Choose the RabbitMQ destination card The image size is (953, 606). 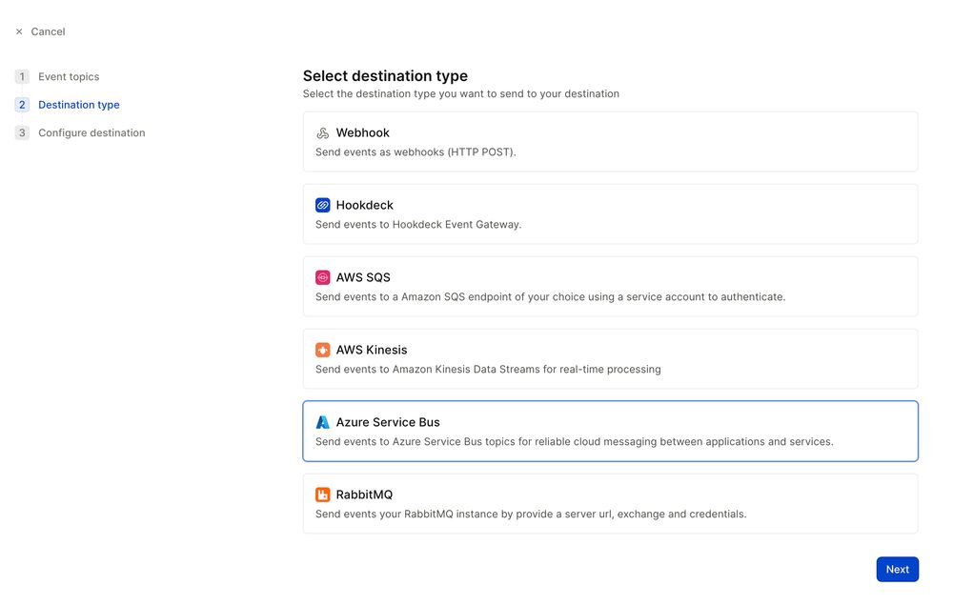(610, 503)
